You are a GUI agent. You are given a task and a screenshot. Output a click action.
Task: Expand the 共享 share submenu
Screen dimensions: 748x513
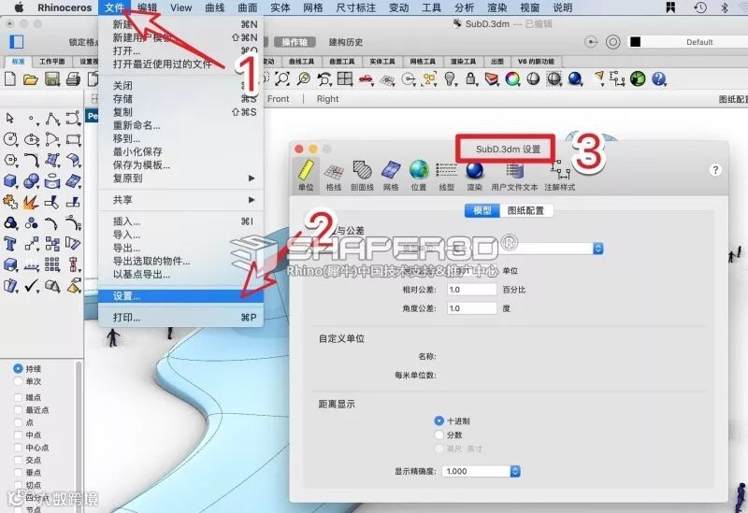[180, 200]
